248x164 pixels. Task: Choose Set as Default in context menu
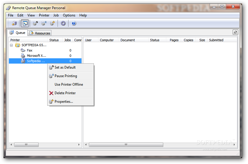pyautogui.click(x=71, y=67)
